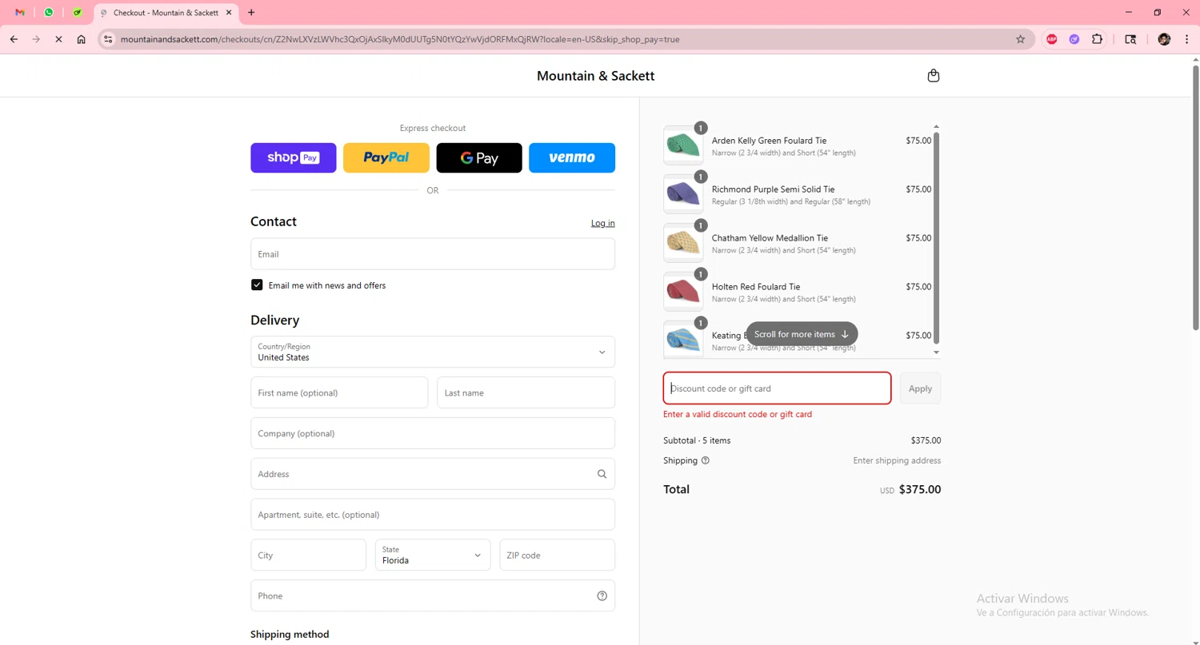
Task: Open the tab search side panel icon
Action: (1130, 39)
